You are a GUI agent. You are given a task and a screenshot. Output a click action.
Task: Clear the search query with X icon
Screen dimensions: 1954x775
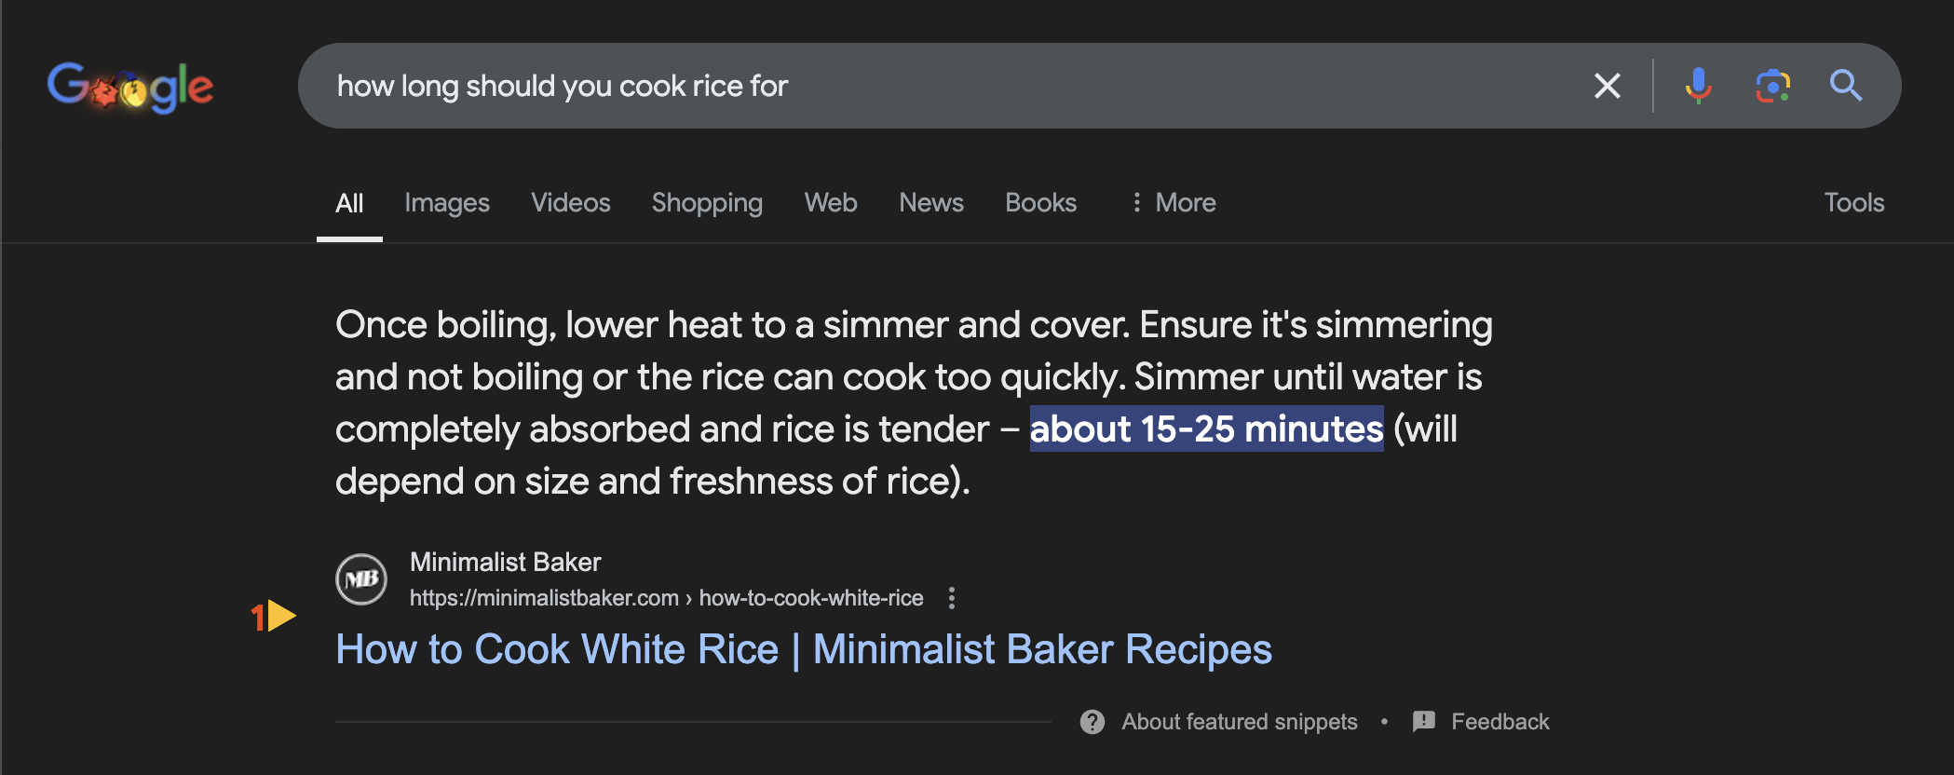(1607, 86)
